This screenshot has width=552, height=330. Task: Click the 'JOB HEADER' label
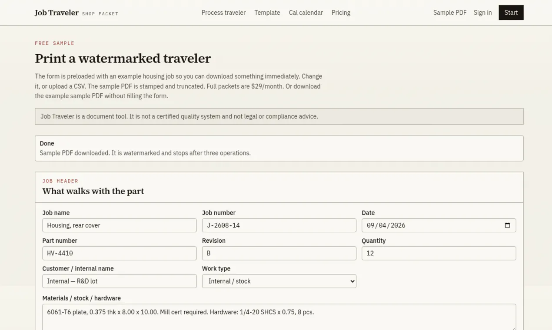coord(60,181)
